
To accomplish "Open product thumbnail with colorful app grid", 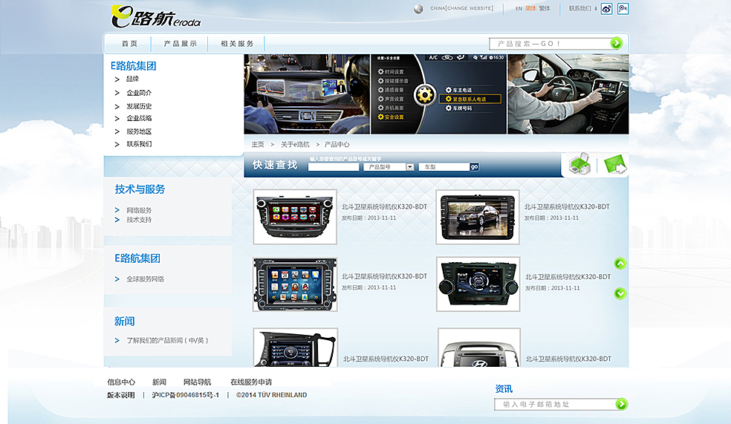I will click(295, 217).
